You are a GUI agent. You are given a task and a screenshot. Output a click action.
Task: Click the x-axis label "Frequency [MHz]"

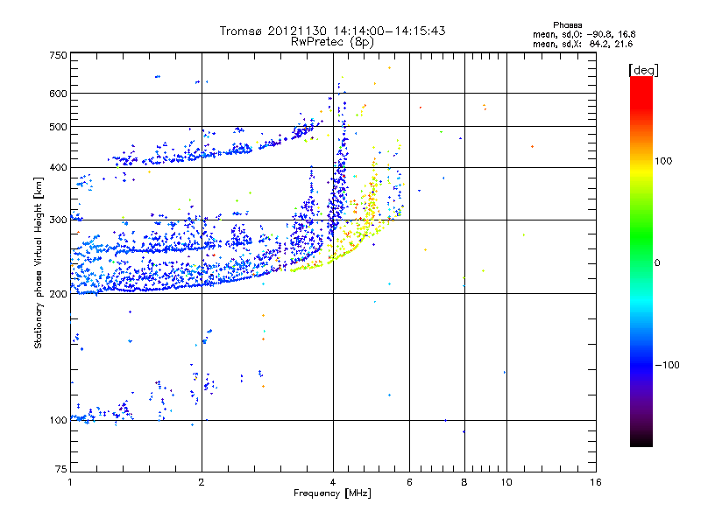pos(332,493)
